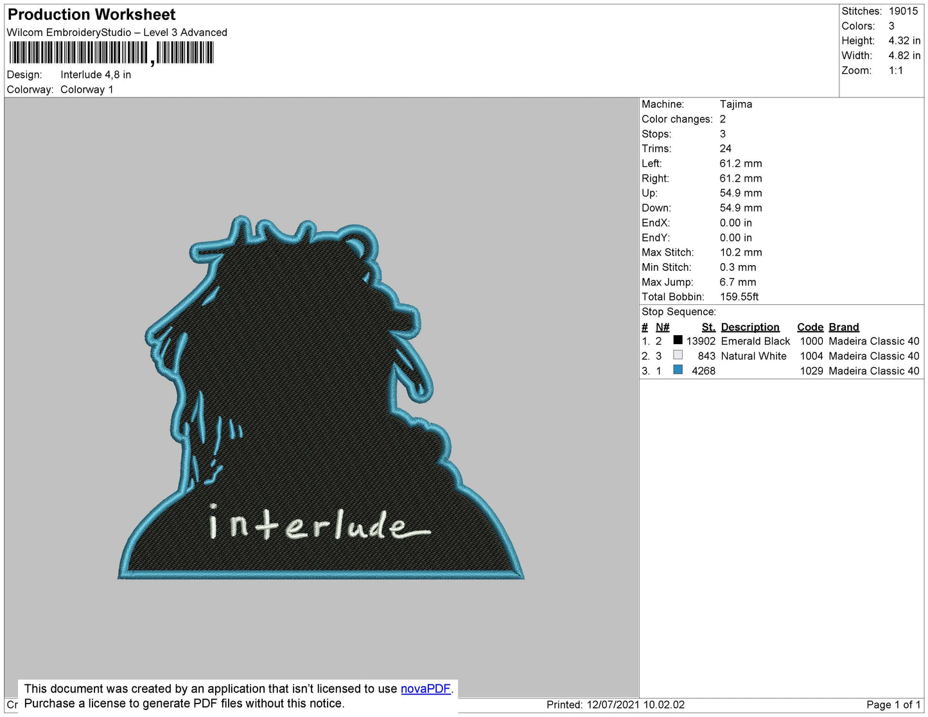This screenshot has height=717, width=928.
Task: Select trims value '24'
Action: point(726,148)
